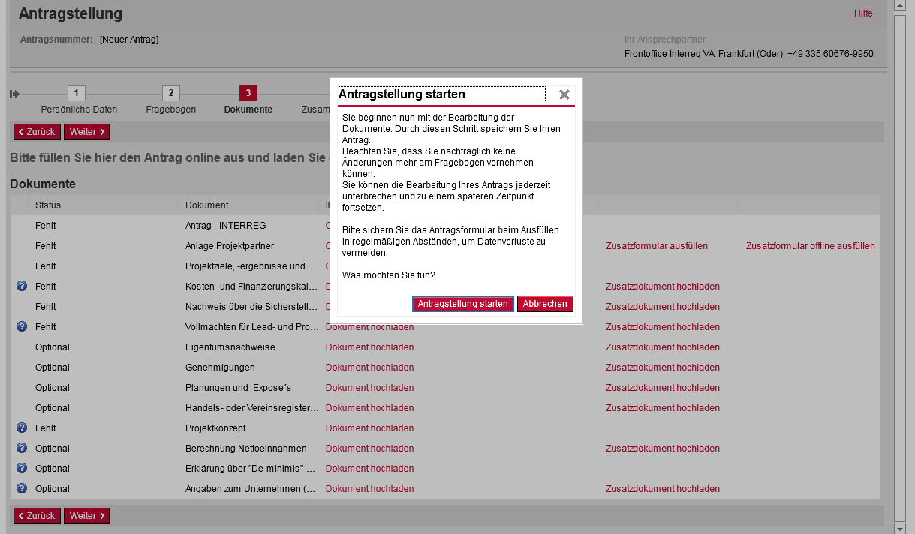Click Dokument hochladen for Genehmigungen

click(x=369, y=367)
